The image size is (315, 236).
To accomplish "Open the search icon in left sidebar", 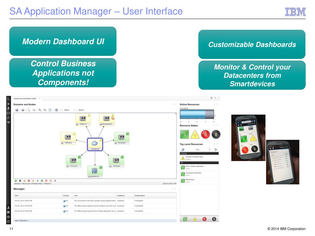I will click(x=8, y=99).
